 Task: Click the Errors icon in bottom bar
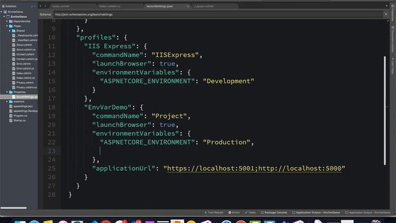230,212
